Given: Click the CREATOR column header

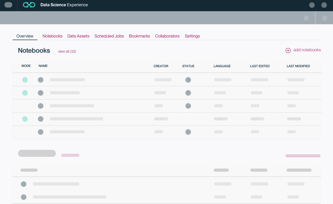Looking at the screenshot, I should click(161, 66).
